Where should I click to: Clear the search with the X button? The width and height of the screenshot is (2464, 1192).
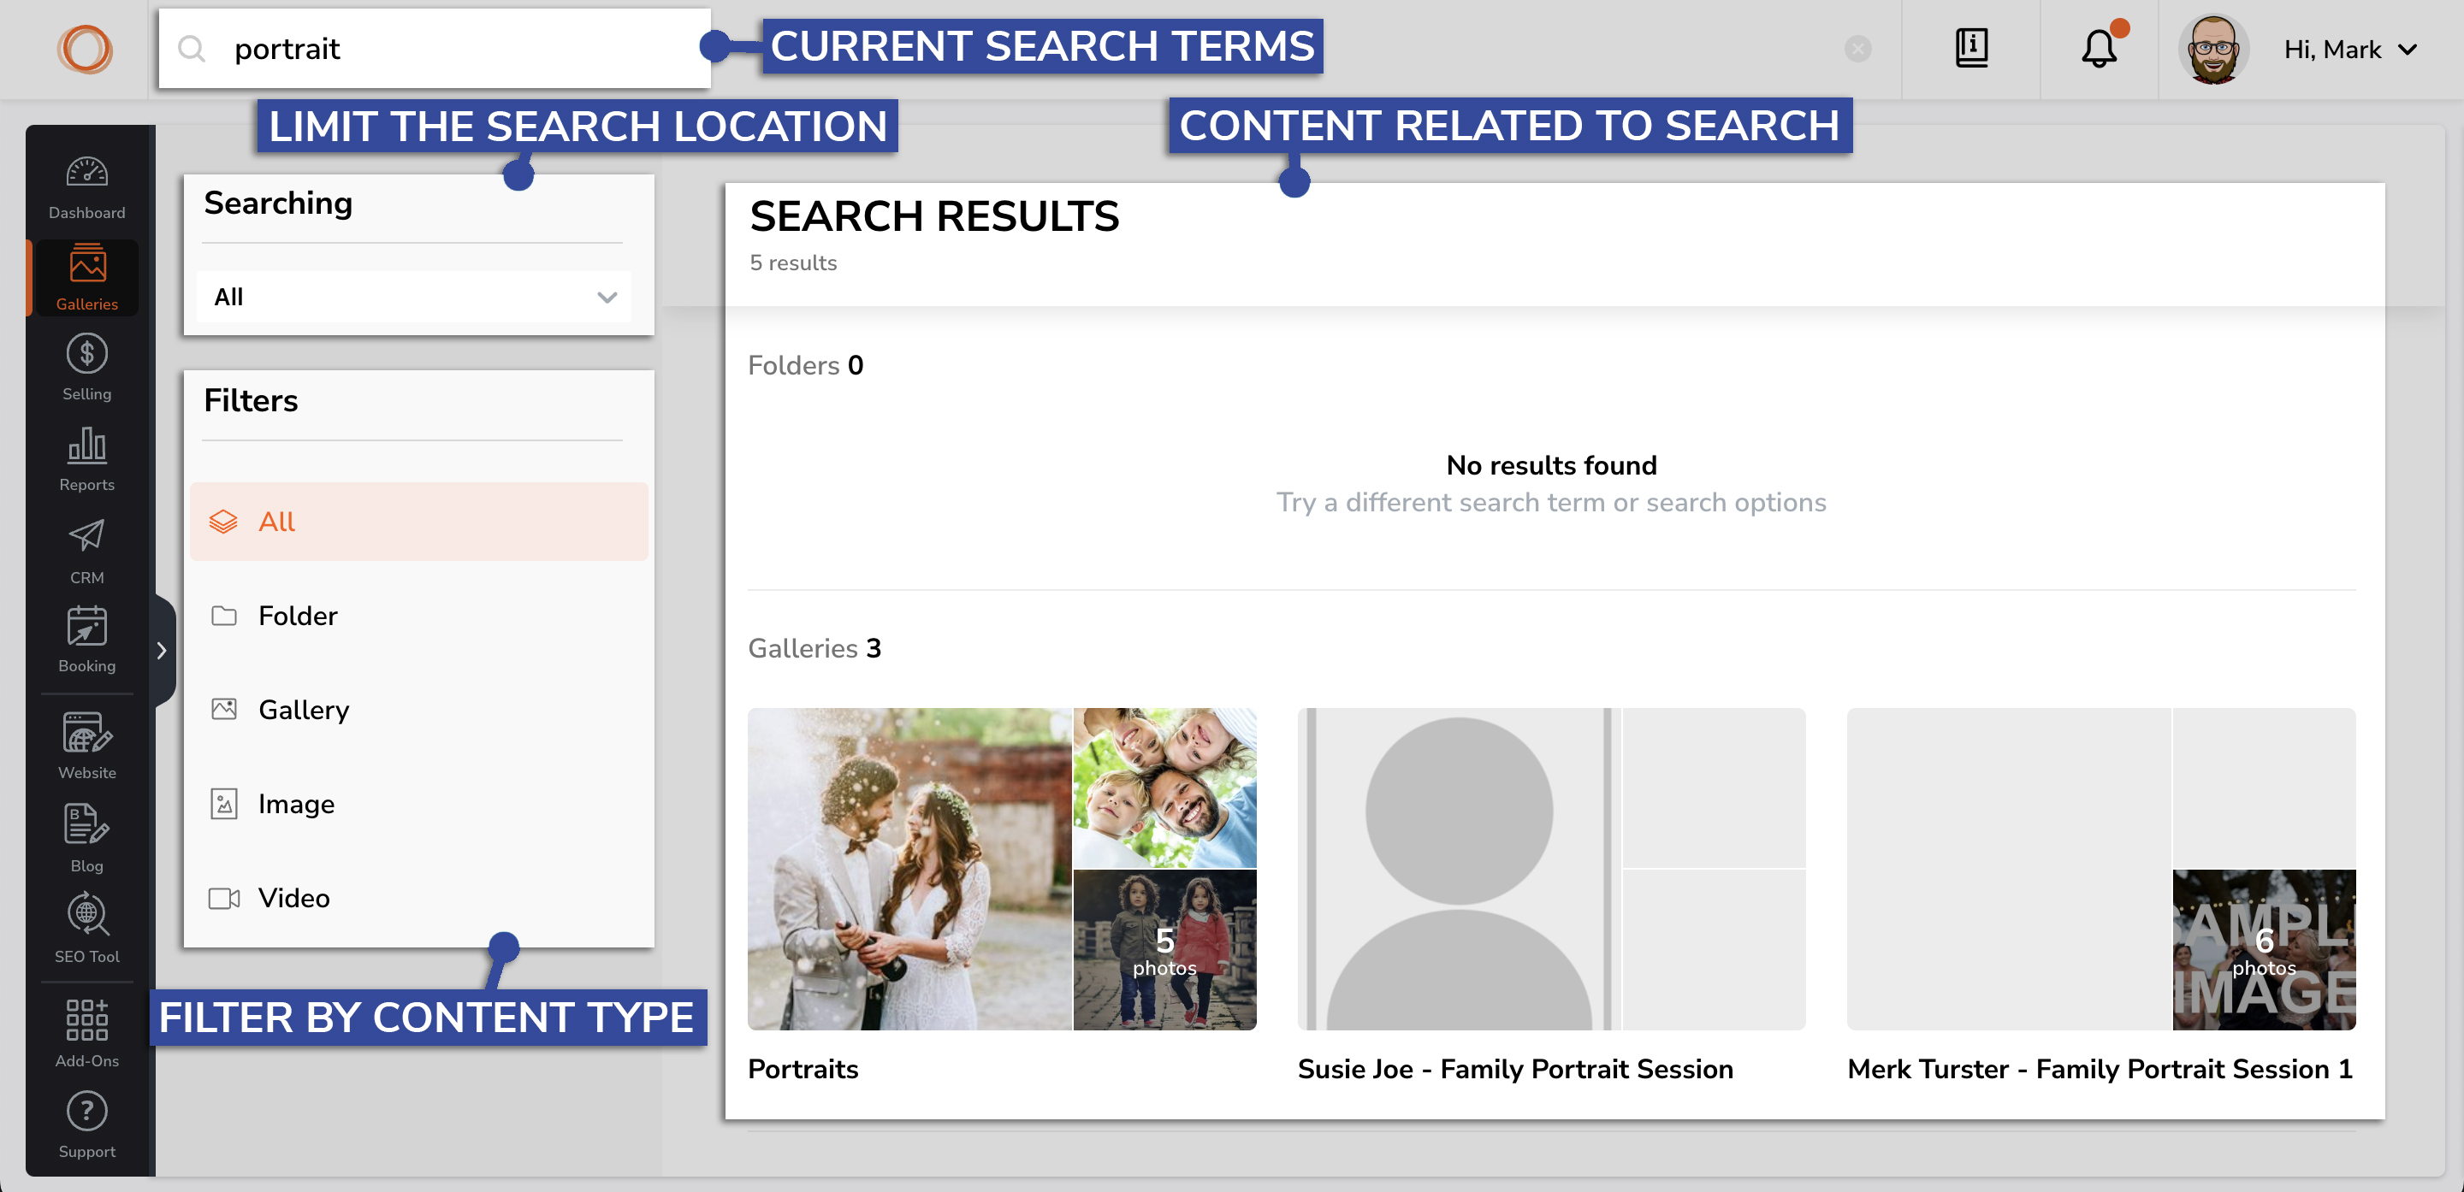(x=1857, y=49)
